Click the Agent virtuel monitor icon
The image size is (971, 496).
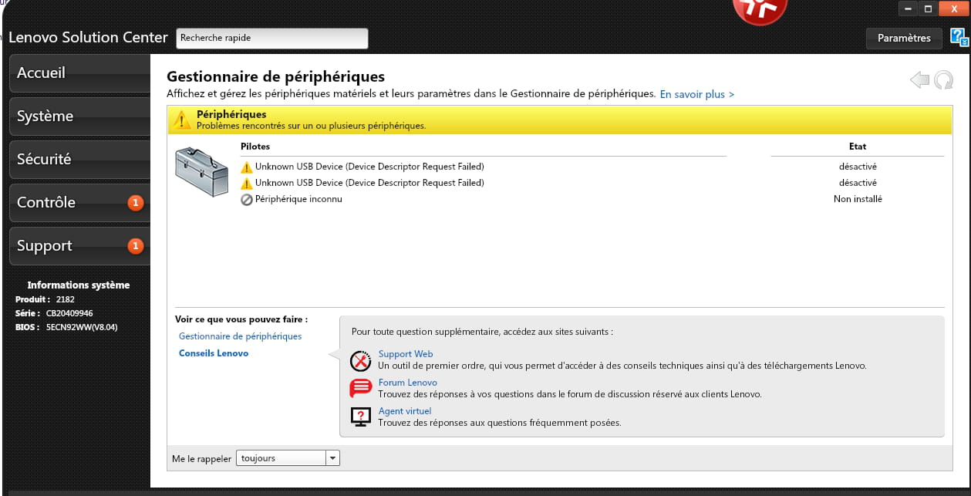click(x=360, y=417)
